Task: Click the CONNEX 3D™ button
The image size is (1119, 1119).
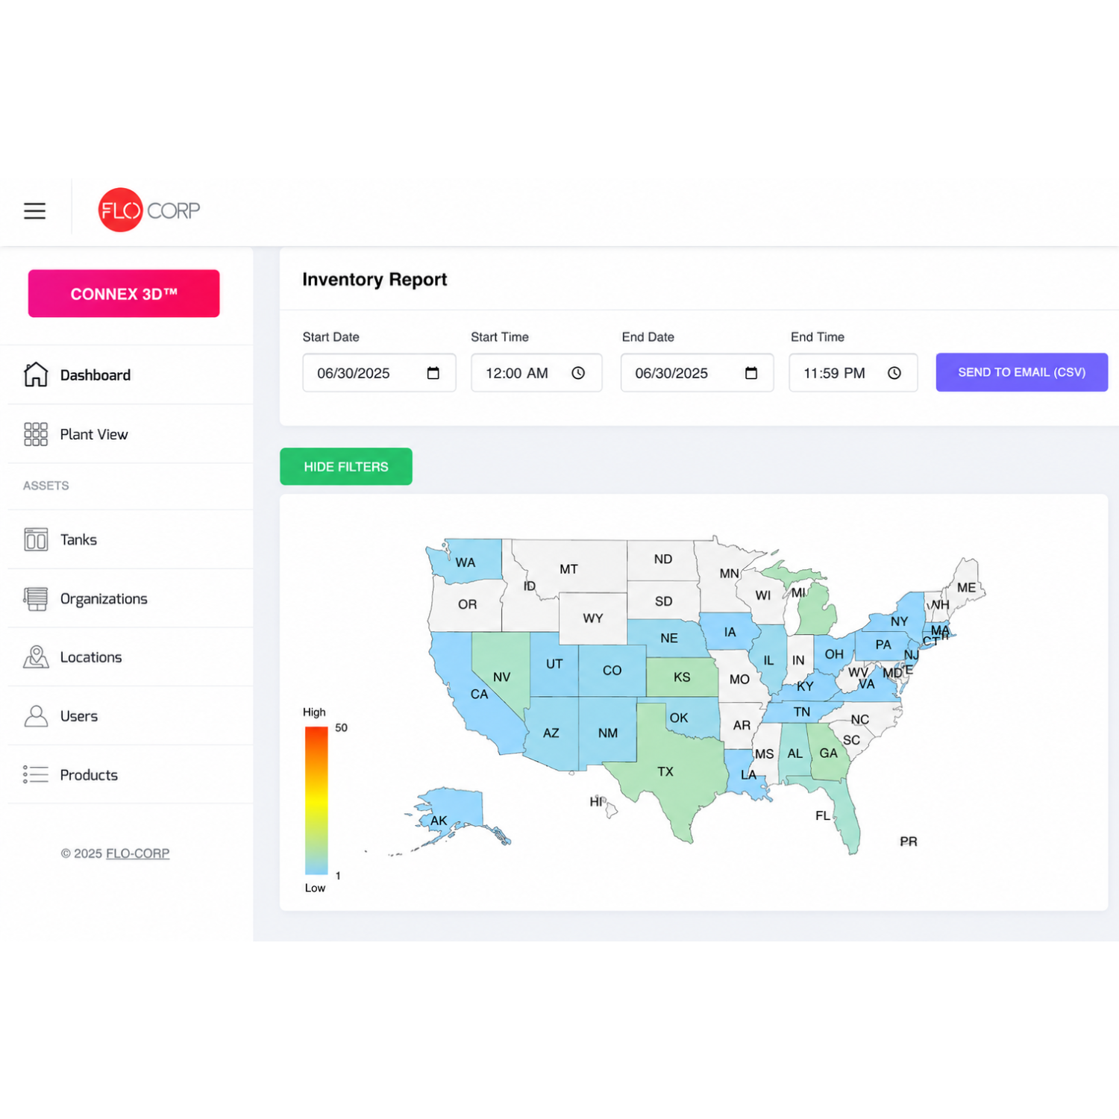Action: click(x=124, y=293)
